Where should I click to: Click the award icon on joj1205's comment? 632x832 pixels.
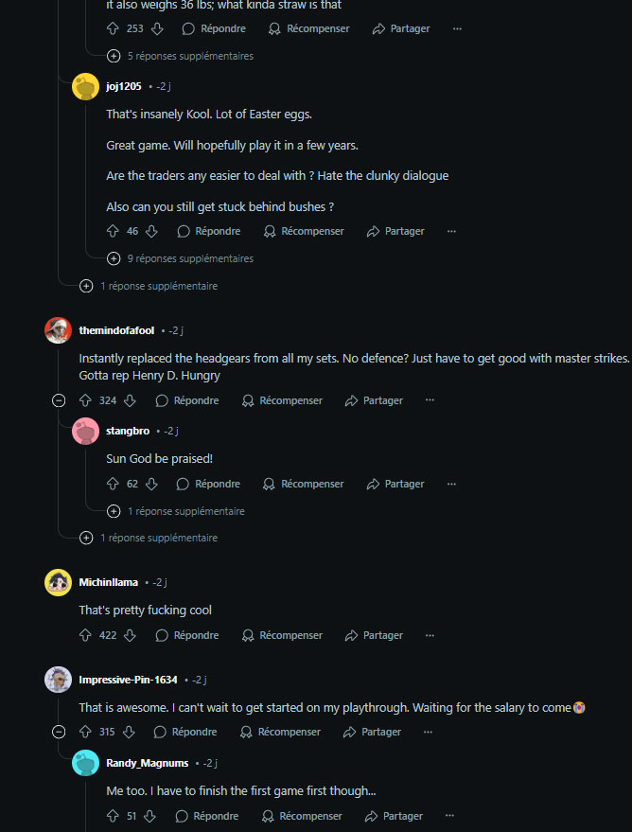269,231
